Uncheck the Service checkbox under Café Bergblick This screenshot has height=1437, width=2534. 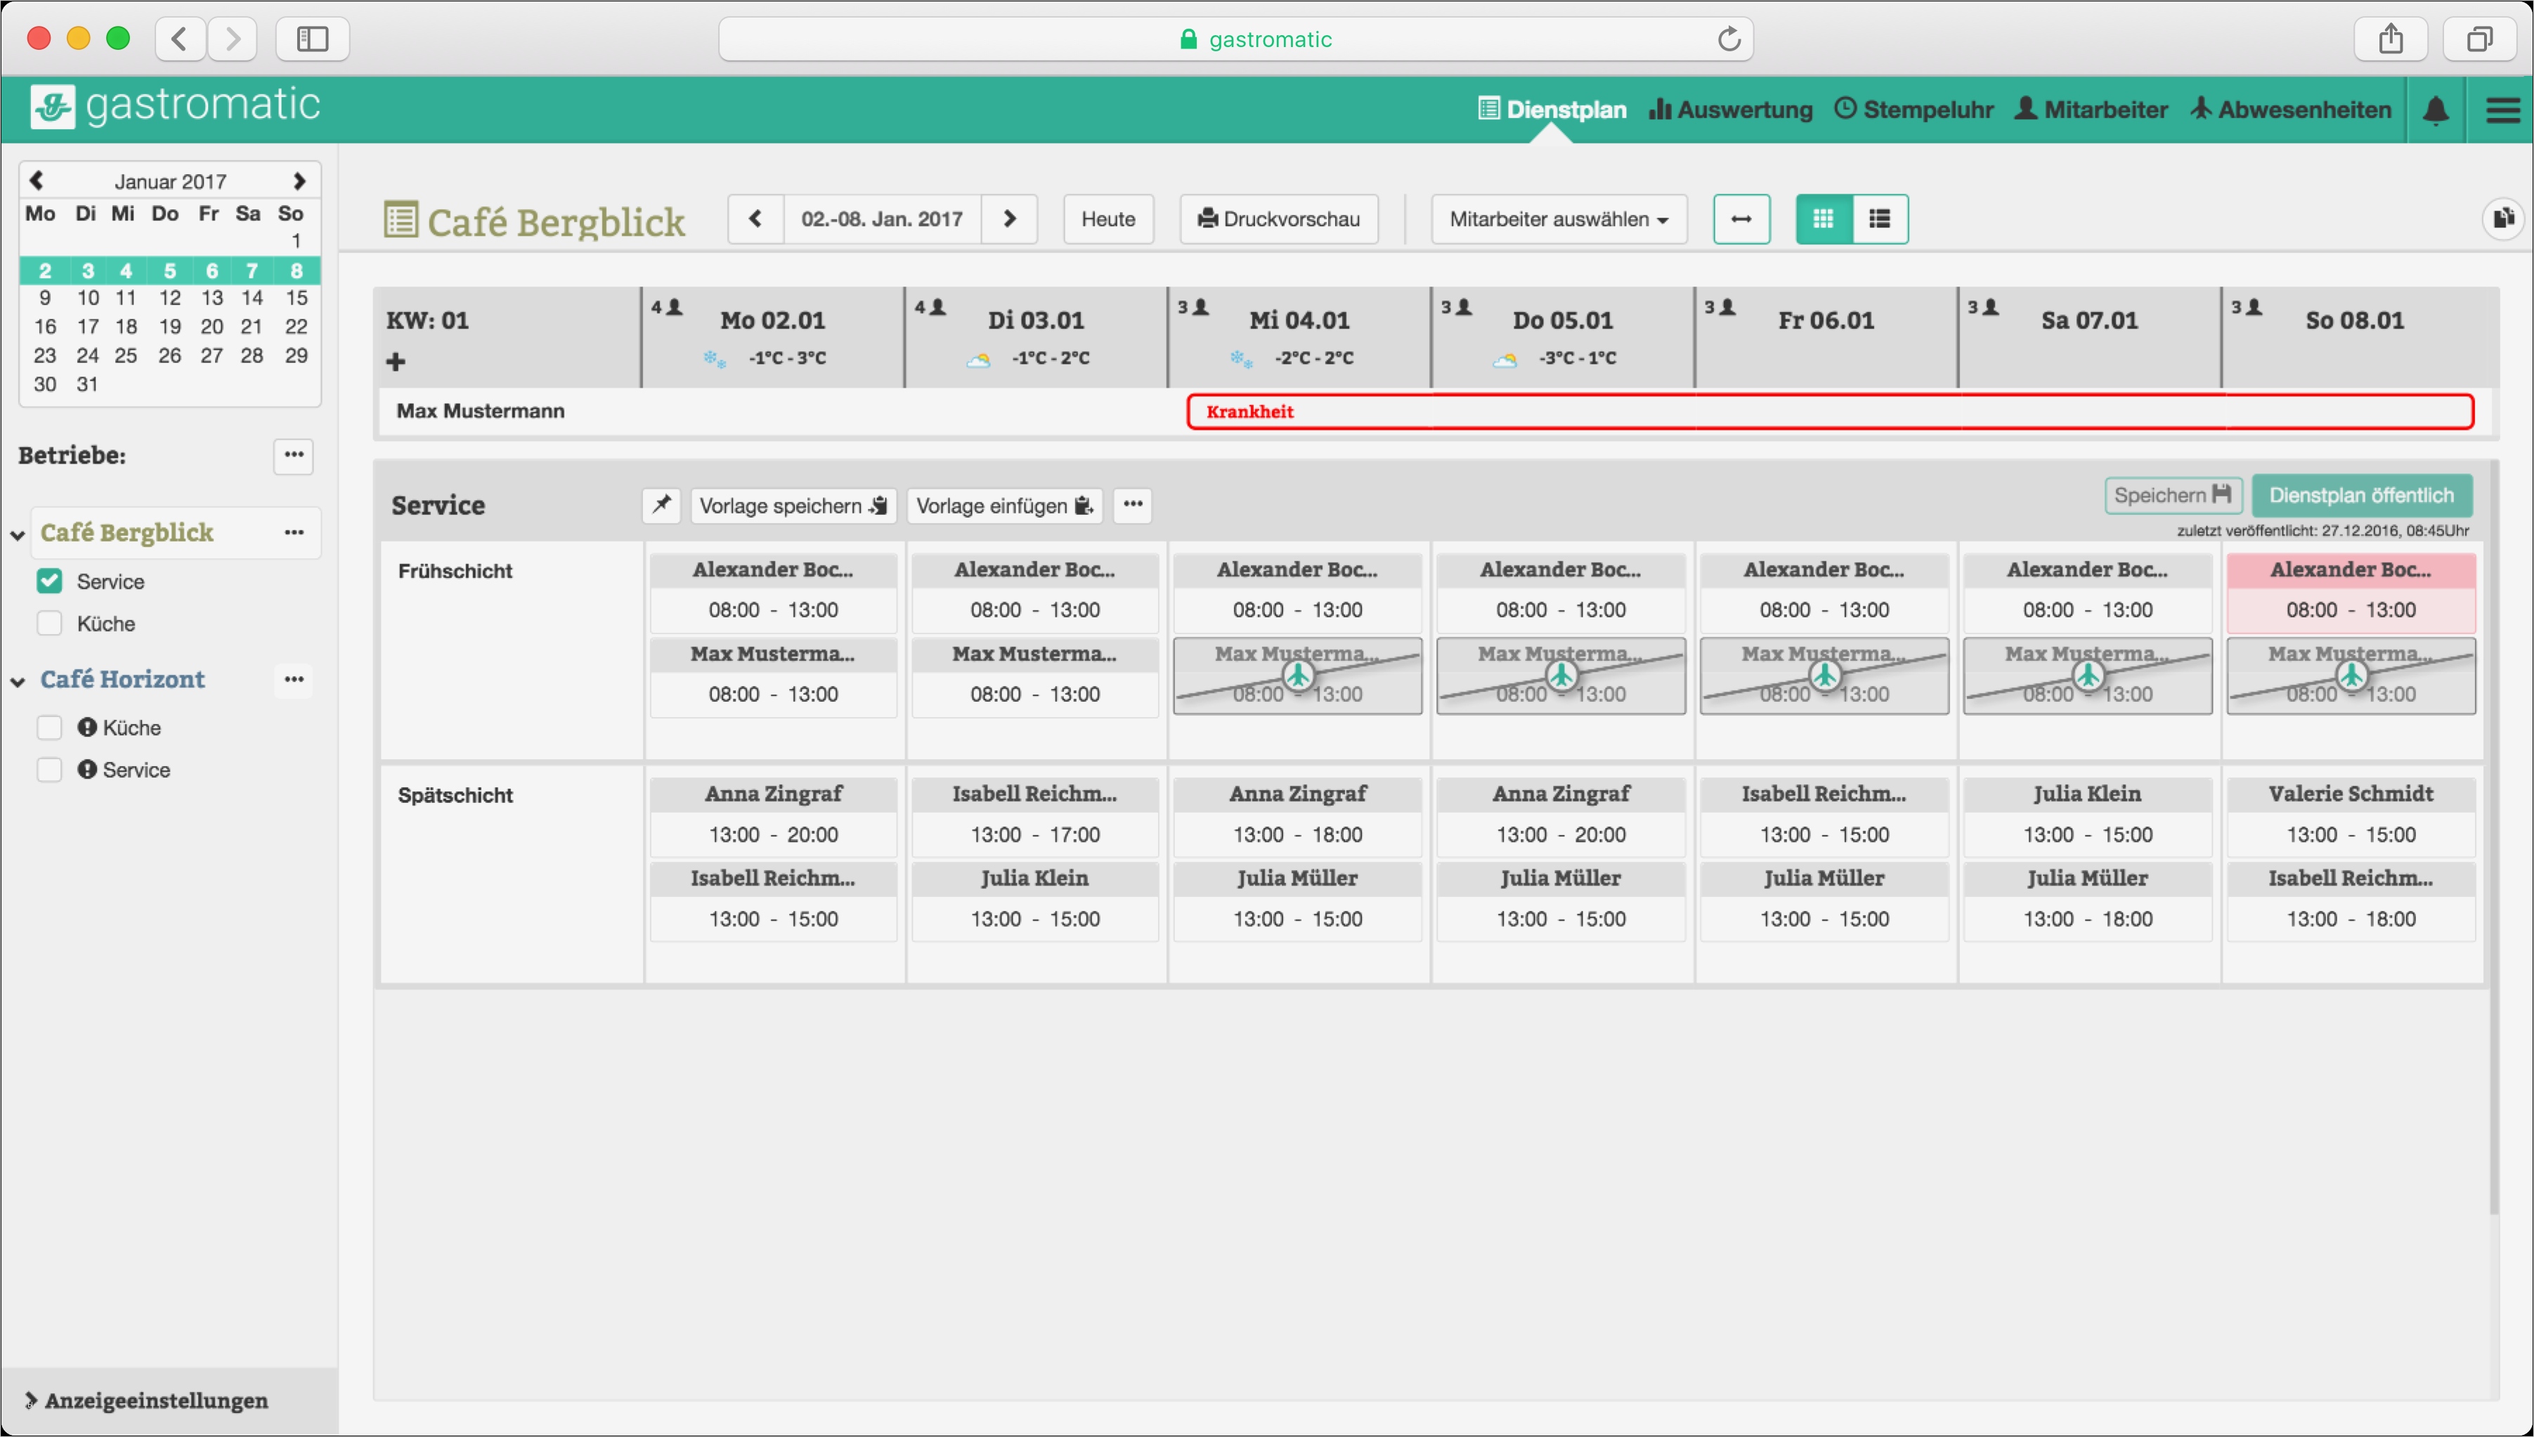pyautogui.click(x=49, y=582)
